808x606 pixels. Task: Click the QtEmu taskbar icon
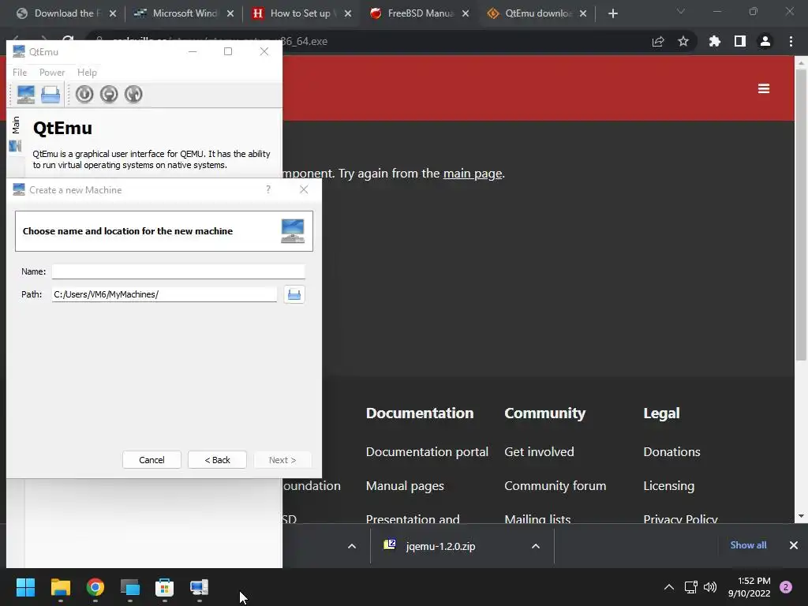coord(199,587)
